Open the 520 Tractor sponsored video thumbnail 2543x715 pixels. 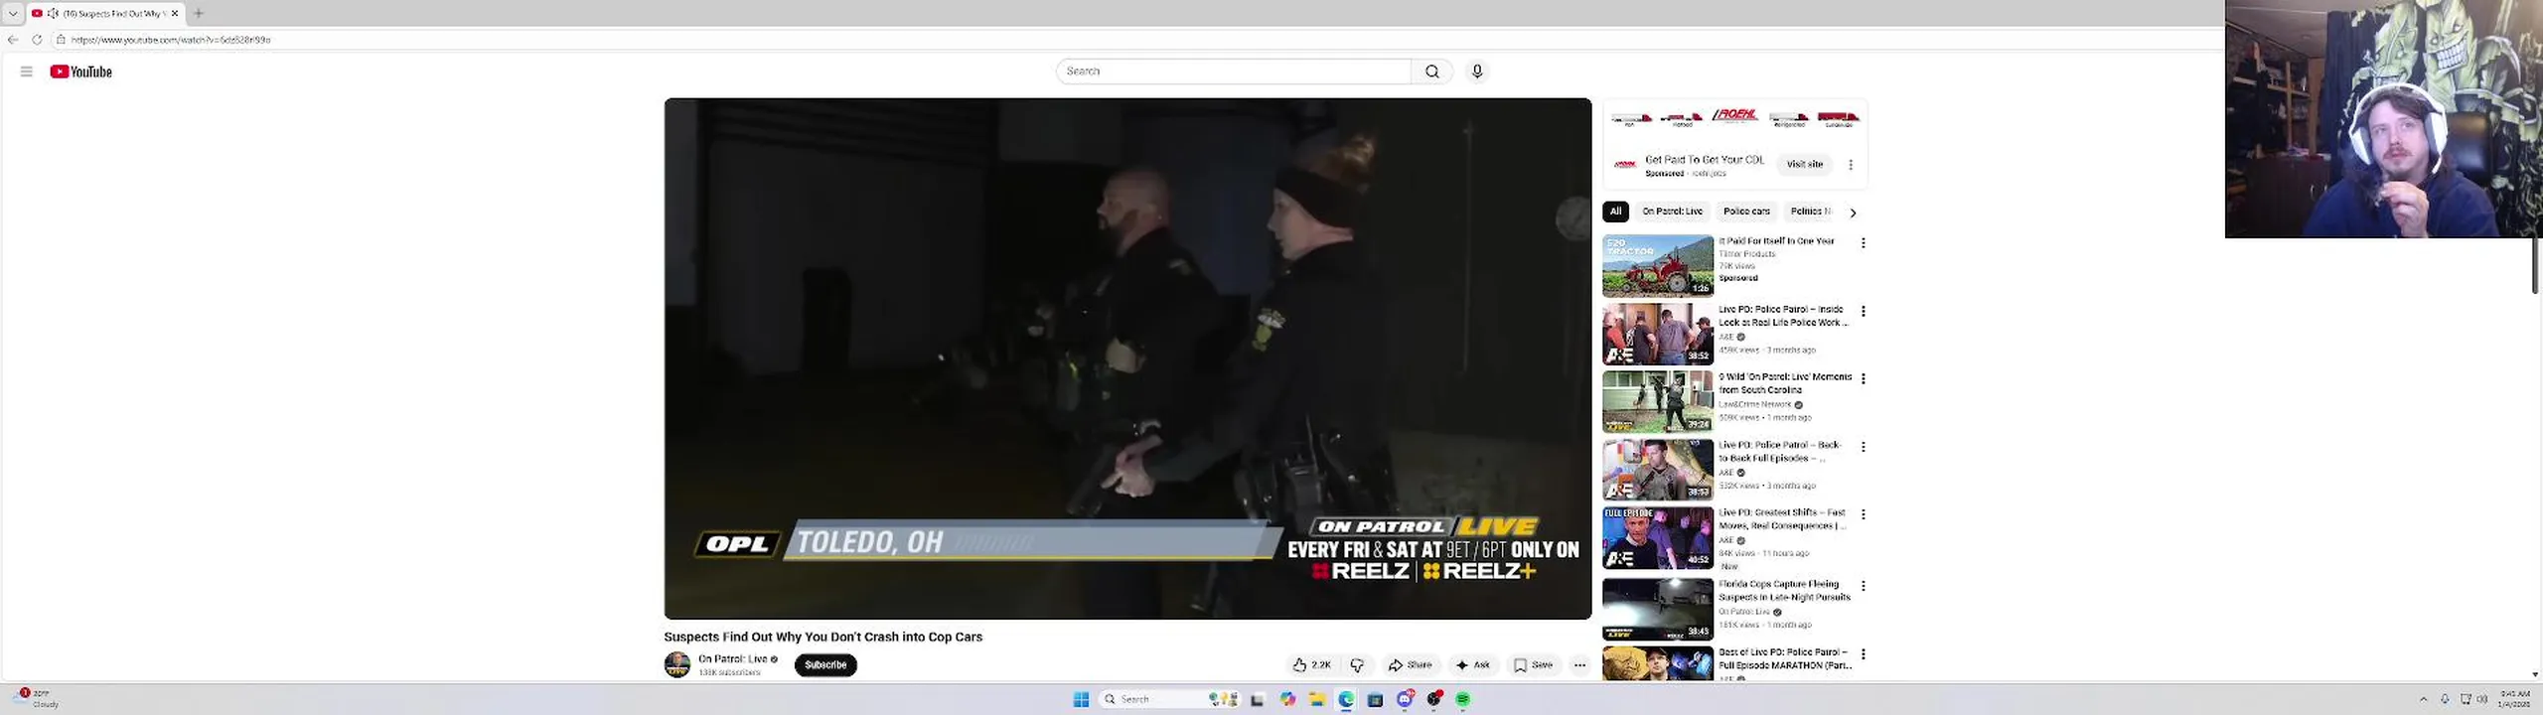(1658, 266)
